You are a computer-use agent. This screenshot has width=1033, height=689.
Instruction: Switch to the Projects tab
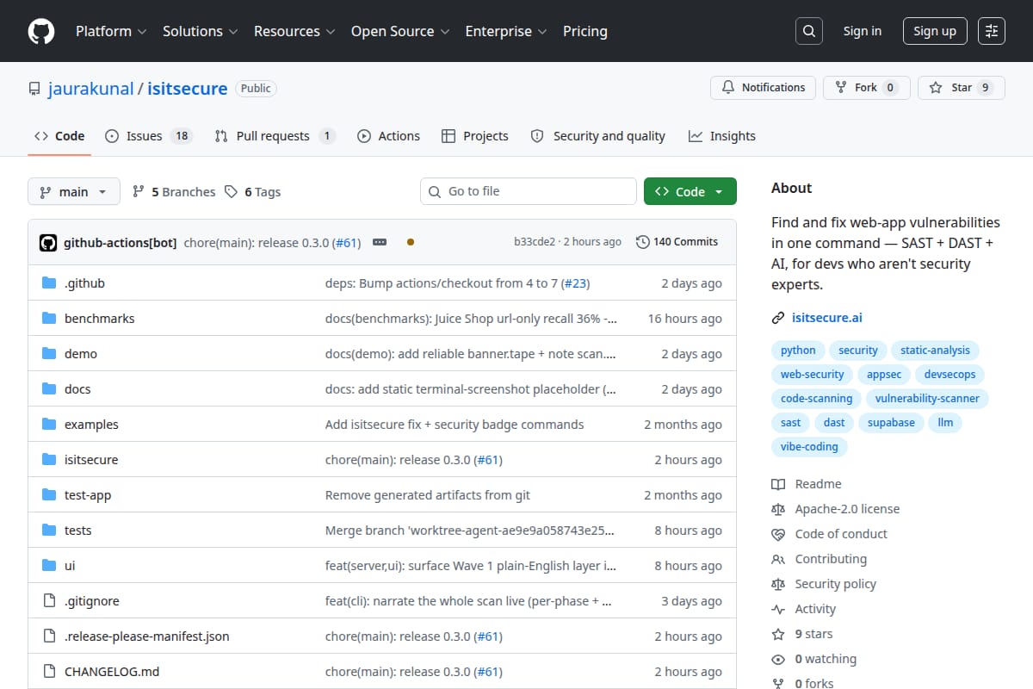tap(475, 136)
